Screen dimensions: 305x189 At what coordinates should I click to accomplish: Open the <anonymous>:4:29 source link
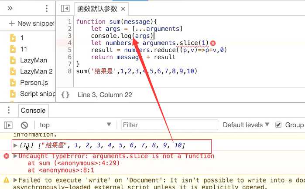click(87, 163)
